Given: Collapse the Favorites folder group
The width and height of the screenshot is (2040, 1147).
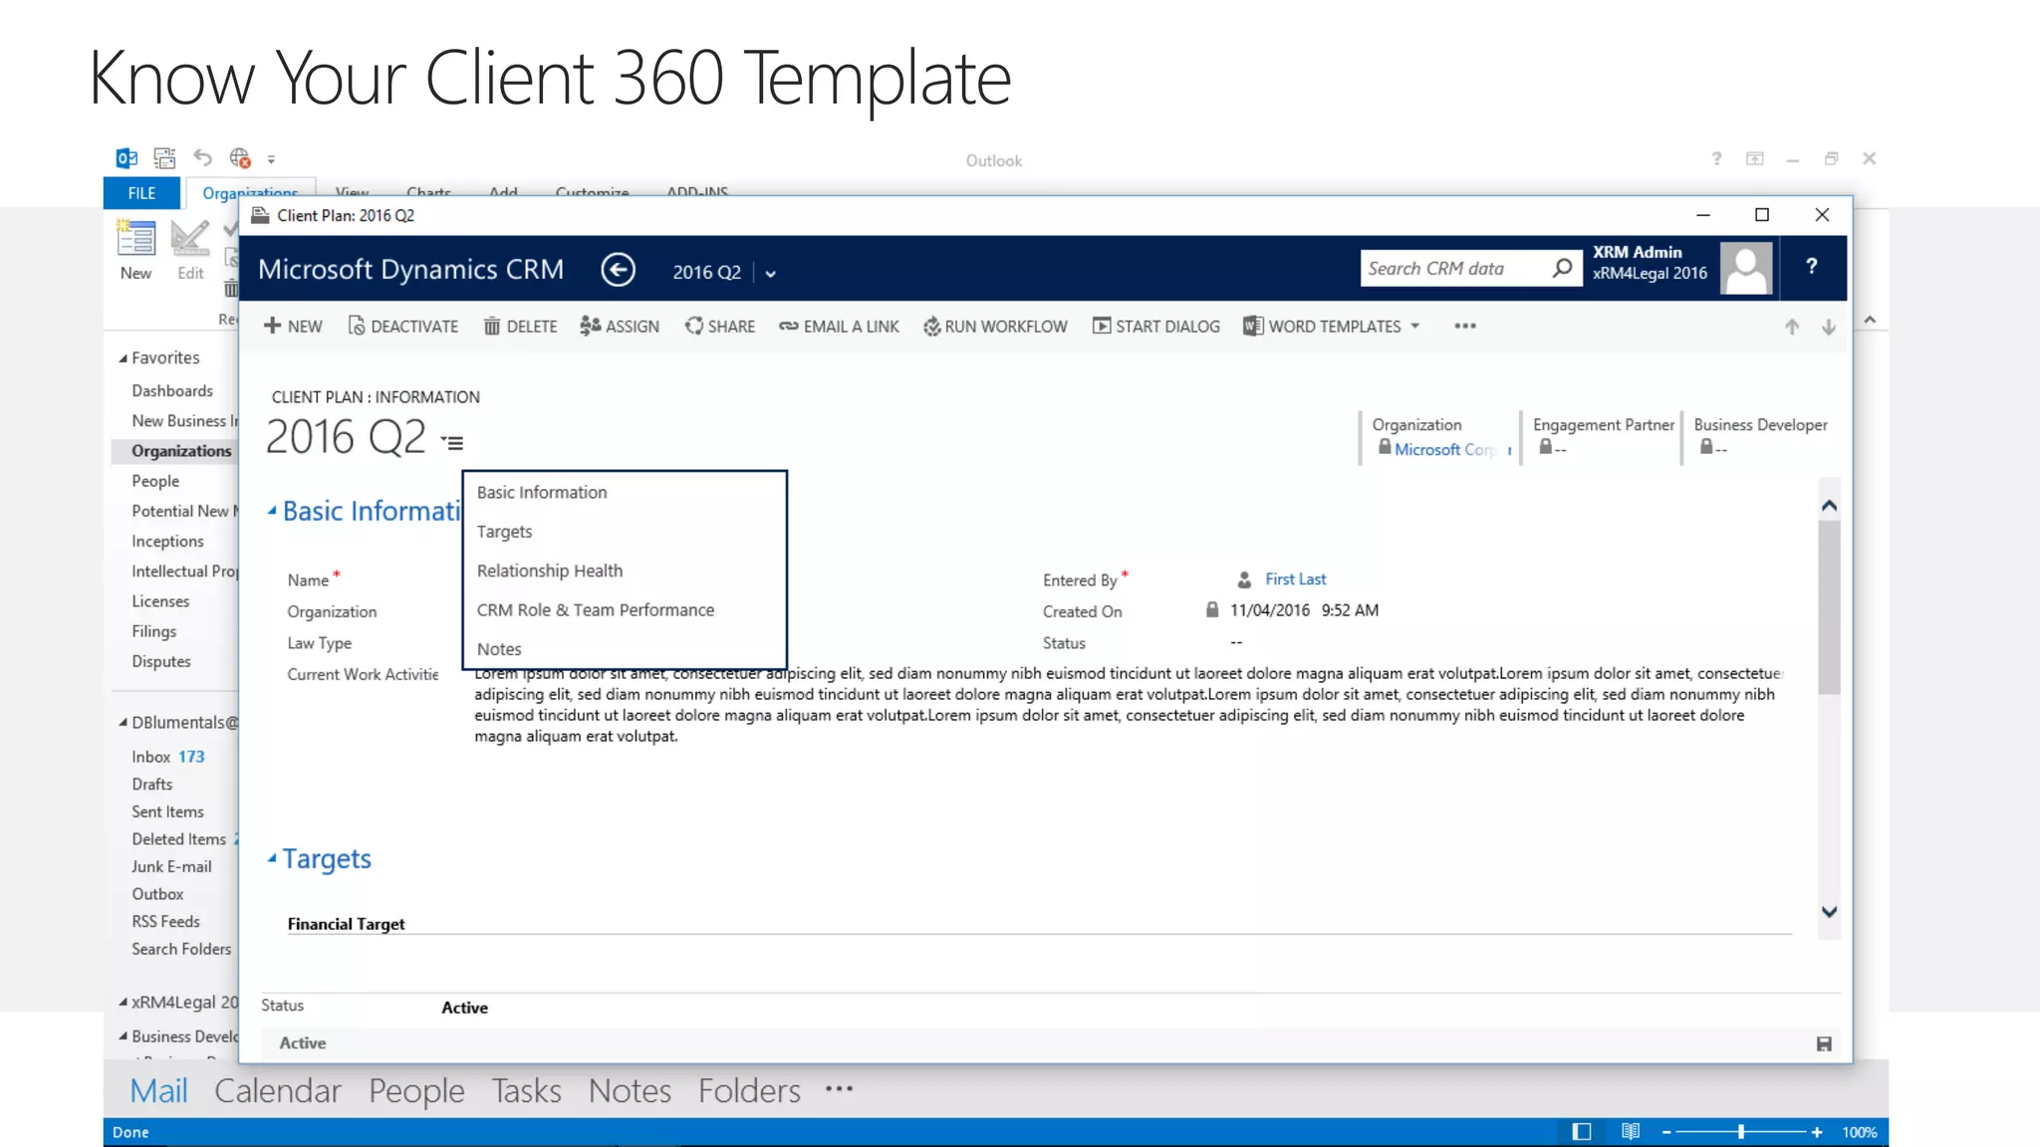Looking at the screenshot, I should (124, 358).
